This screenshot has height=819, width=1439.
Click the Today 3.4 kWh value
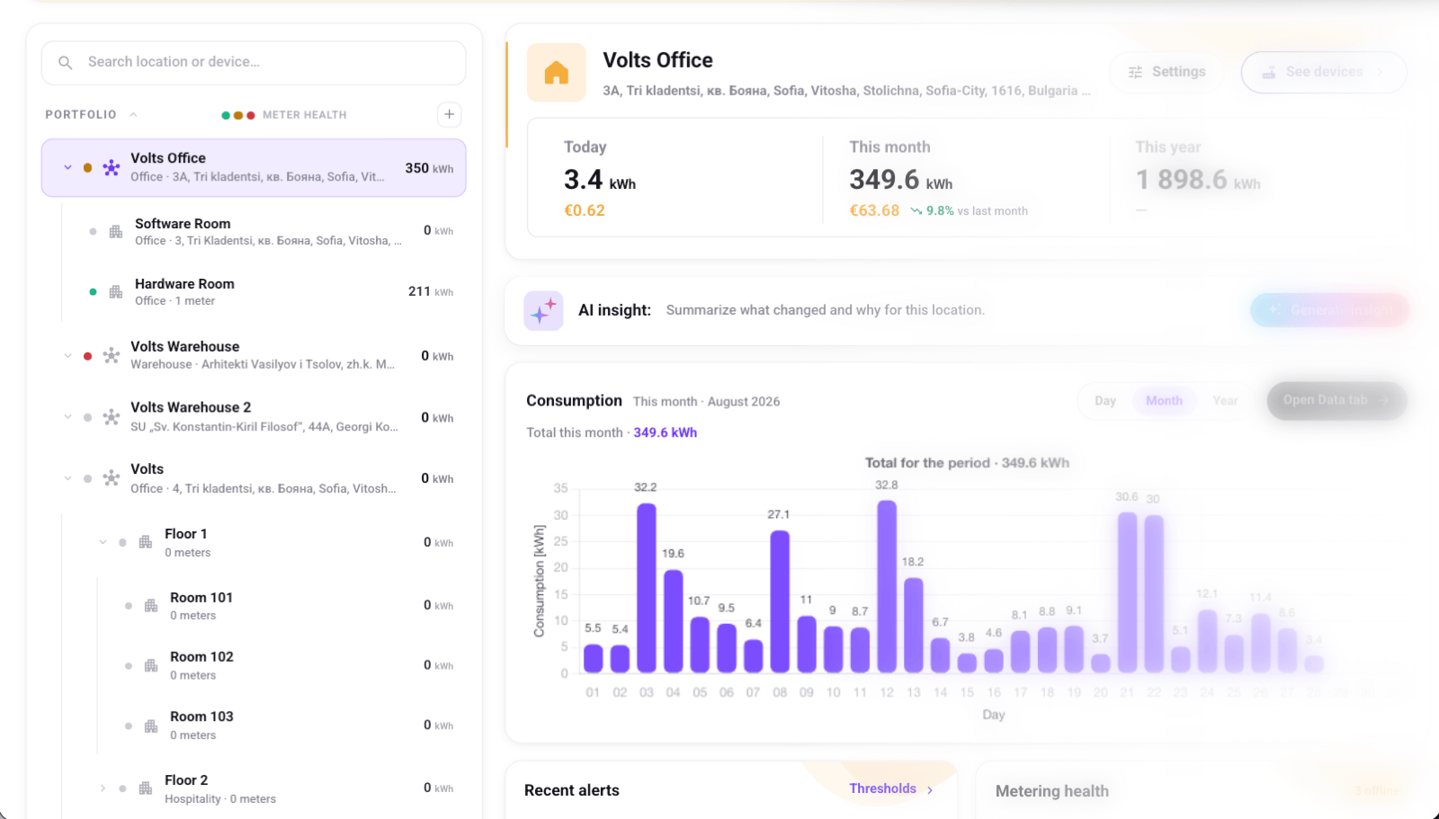(x=600, y=181)
